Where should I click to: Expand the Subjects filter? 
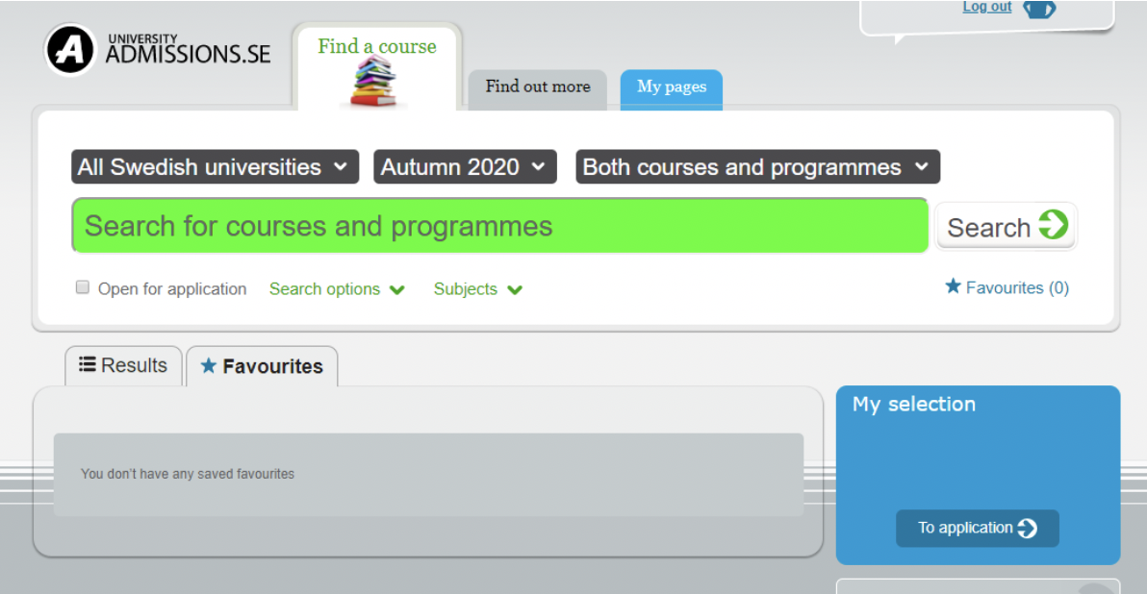click(x=477, y=289)
